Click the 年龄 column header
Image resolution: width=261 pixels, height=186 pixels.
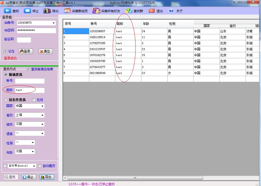coord(154,24)
